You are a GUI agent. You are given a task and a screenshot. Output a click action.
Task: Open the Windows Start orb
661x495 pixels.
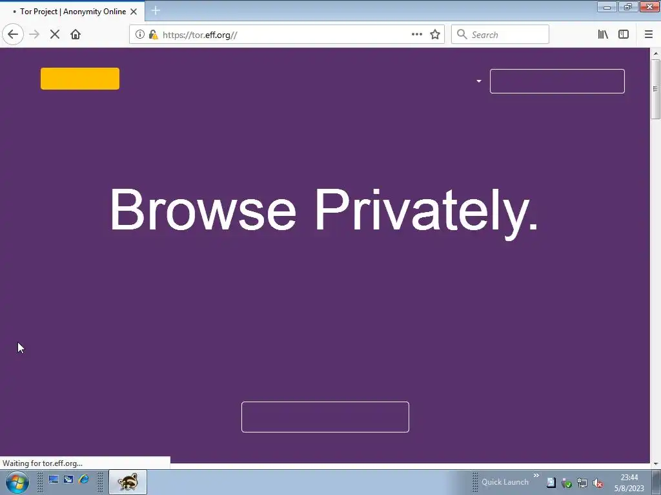17,482
